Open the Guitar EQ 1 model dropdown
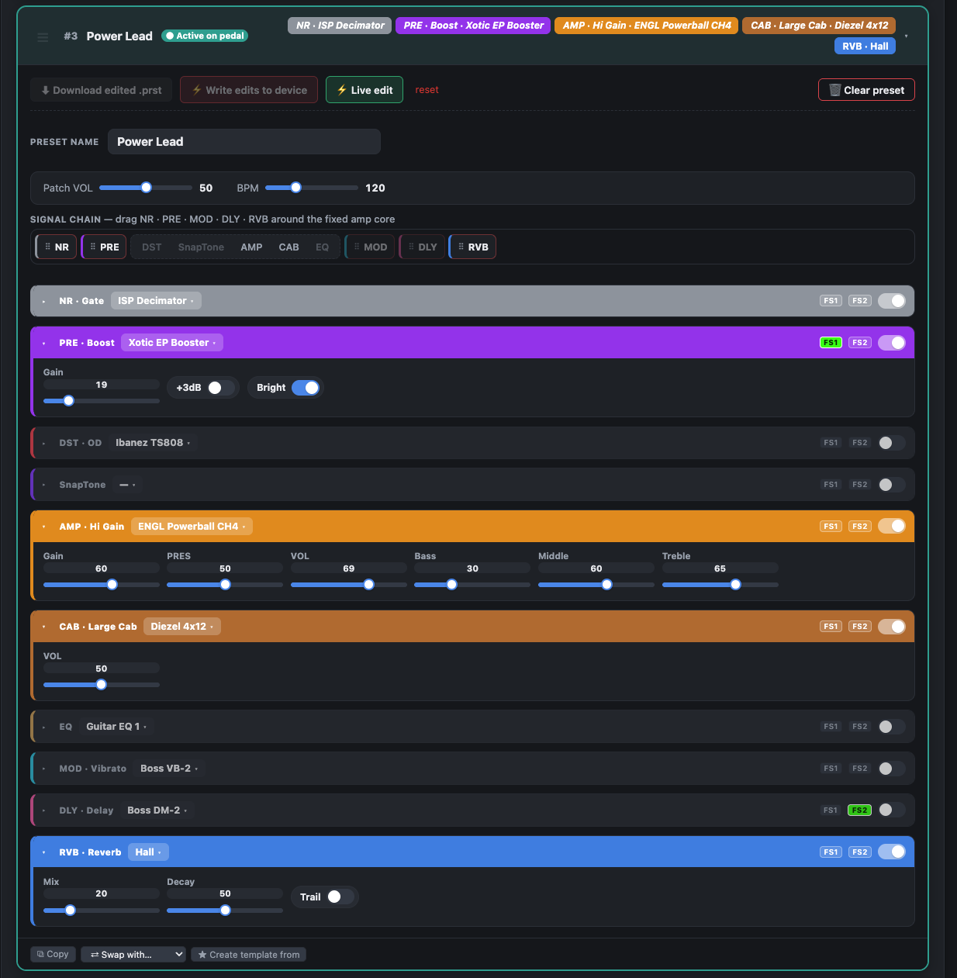957x978 pixels. pyautogui.click(x=116, y=727)
